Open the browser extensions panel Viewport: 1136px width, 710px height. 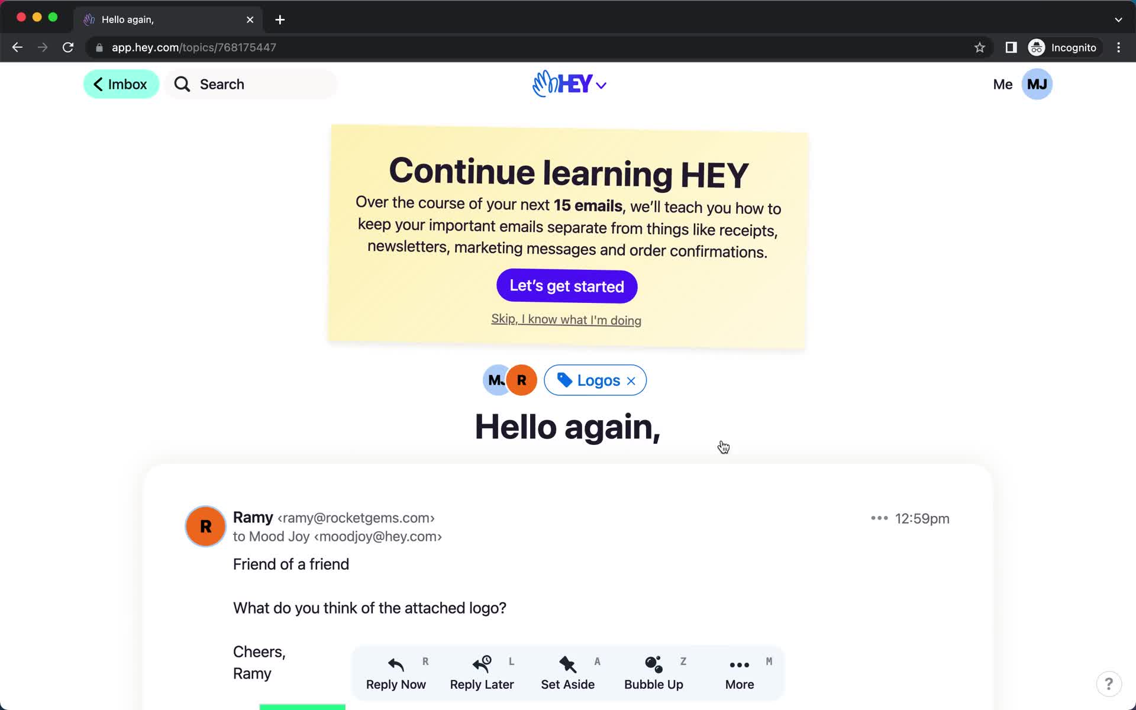(x=1011, y=47)
